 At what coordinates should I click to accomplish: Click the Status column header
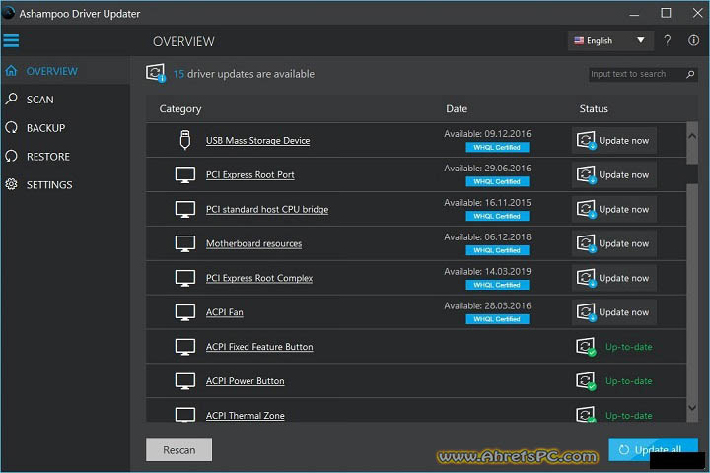tap(594, 109)
